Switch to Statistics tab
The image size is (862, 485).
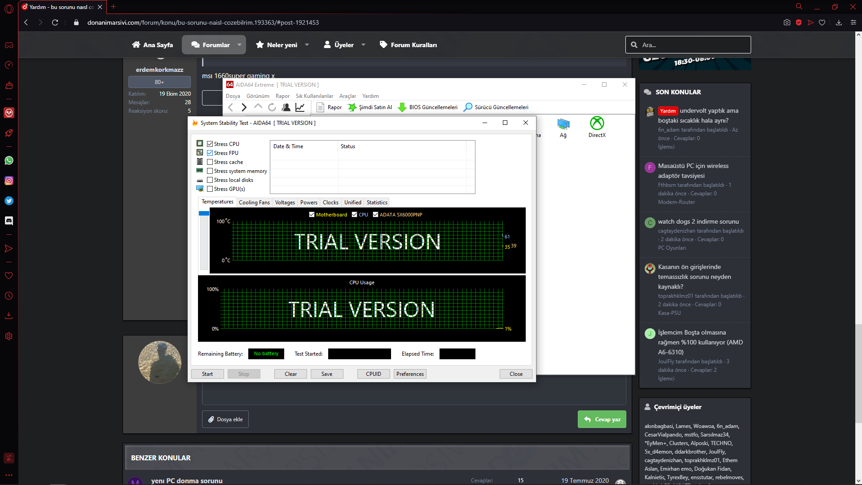(x=377, y=203)
